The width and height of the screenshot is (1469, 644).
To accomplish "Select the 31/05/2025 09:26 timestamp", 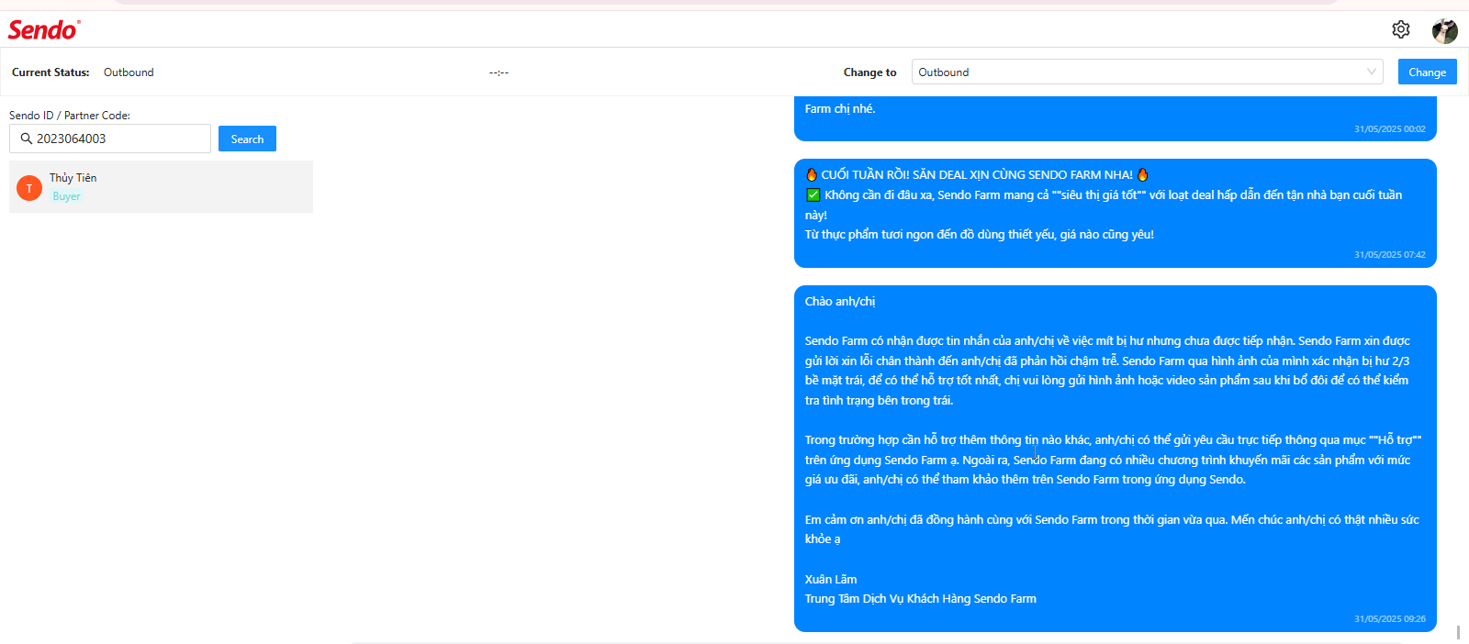I will coord(1390,619).
